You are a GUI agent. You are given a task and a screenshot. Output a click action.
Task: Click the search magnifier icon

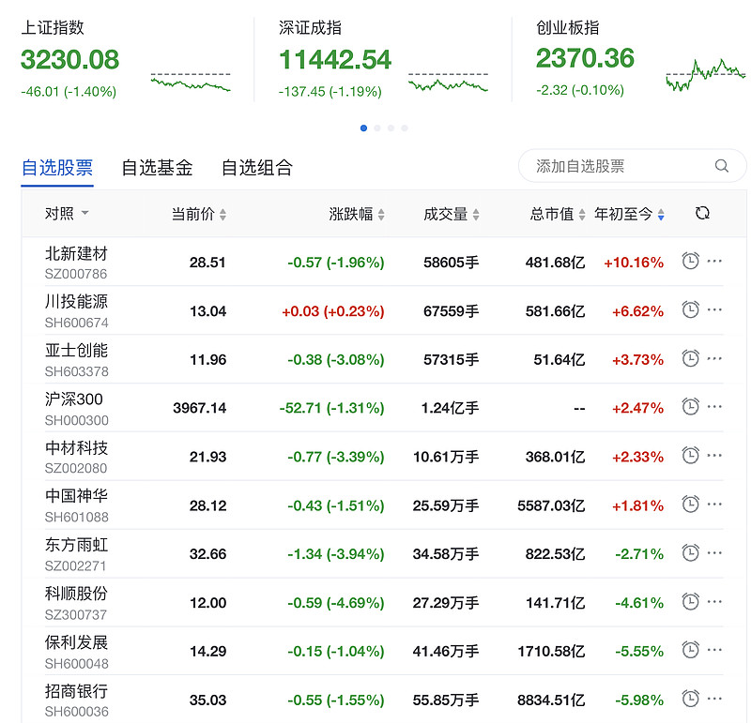pos(722,166)
